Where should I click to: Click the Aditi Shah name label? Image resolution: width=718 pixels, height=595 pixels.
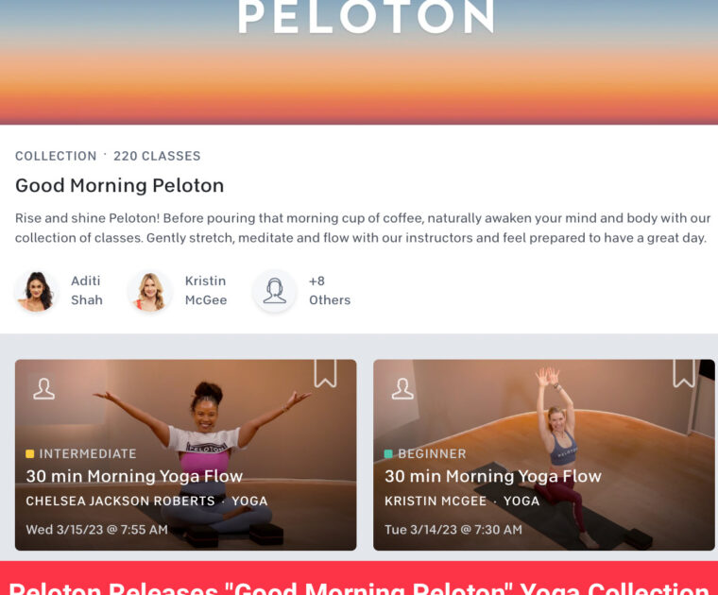(x=87, y=290)
